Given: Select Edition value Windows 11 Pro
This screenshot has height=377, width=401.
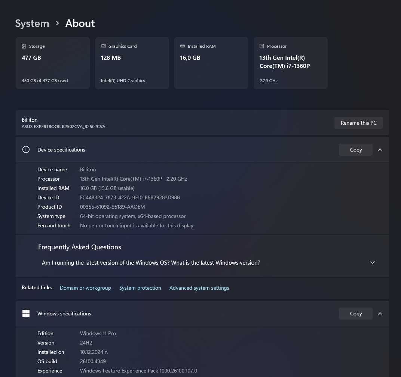Looking at the screenshot, I should point(98,333).
